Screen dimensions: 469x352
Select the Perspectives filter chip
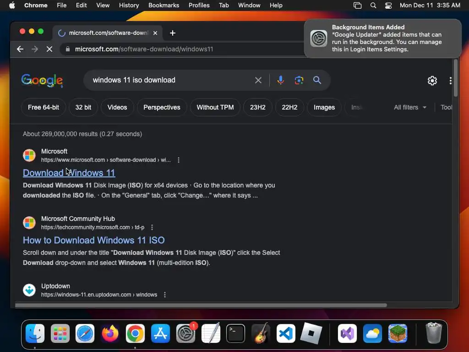[x=162, y=107]
